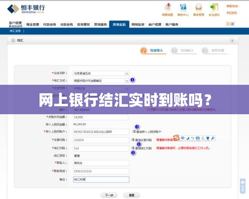Open the 票据服务 menu
The image size is (249, 199).
[x=100, y=24]
